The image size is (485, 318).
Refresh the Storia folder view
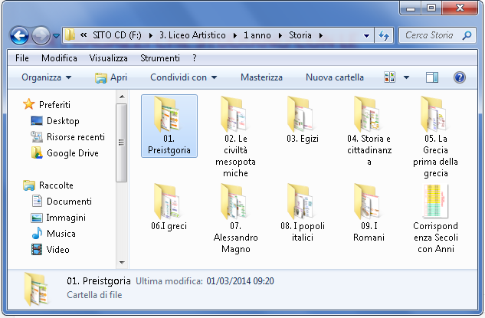384,35
